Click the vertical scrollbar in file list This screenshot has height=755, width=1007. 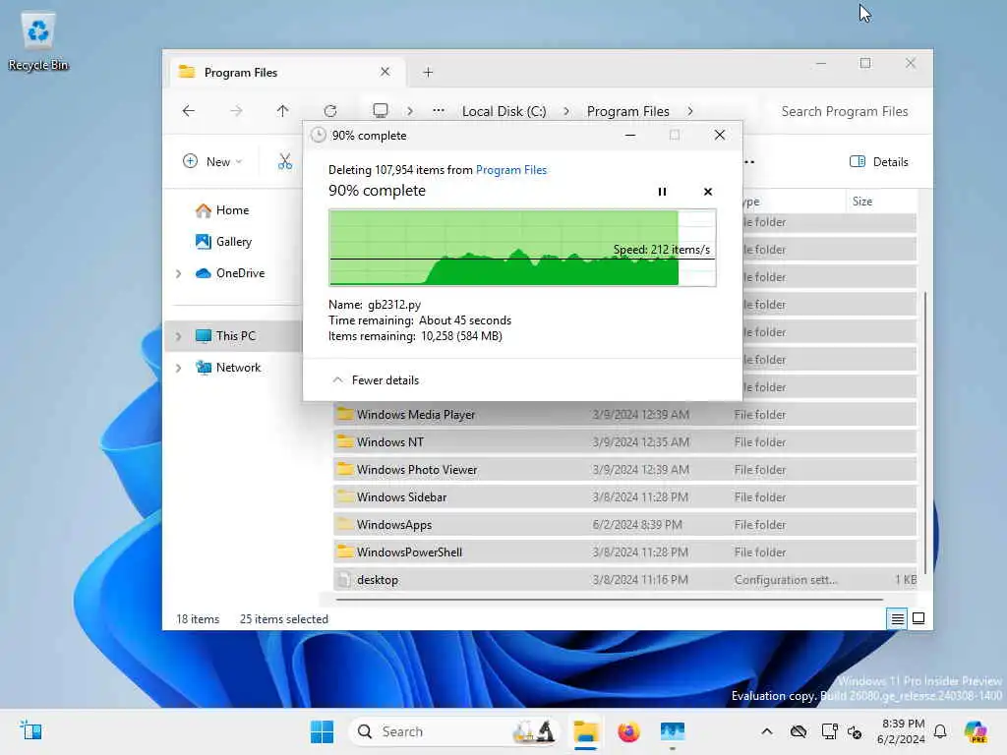tap(924, 434)
